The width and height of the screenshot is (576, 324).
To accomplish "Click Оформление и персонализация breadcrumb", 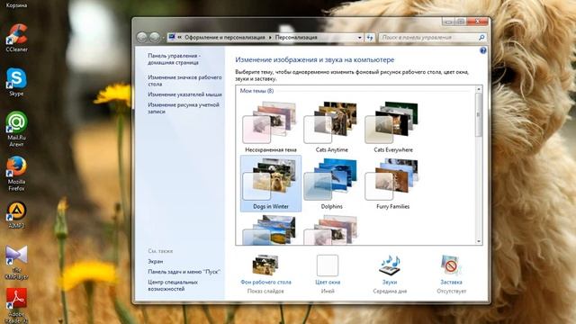I will click(x=224, y=38).
